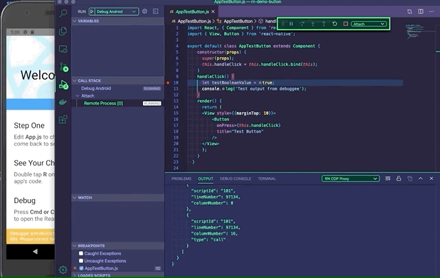Split the editor to the right
This screenshot has width=440, height=278.
[x=421, y=12]
